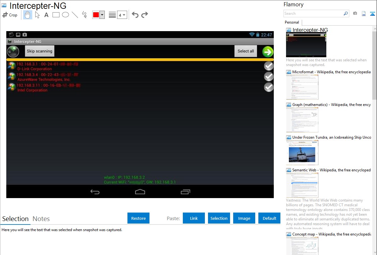The width and height of the screenshot is (377, 255).
Task: Open the Personal tab
Action: (x=292, y=22)
